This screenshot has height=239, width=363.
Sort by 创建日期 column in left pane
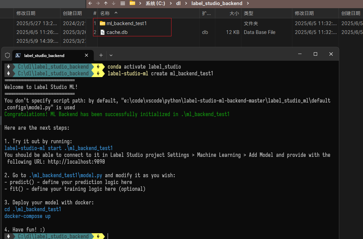[x=72, y=13]
